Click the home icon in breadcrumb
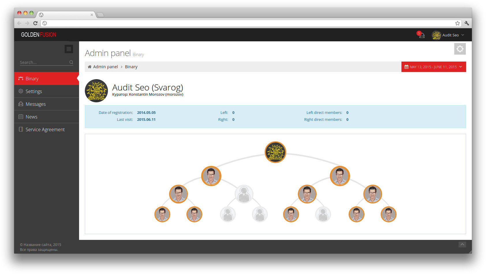Image resolution: width=486 pixels, height=274 pixels. [x=89, y=67]
